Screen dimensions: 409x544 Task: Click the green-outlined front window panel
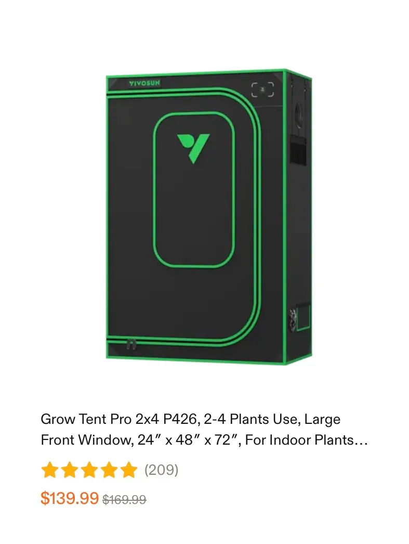coord(194,189)
